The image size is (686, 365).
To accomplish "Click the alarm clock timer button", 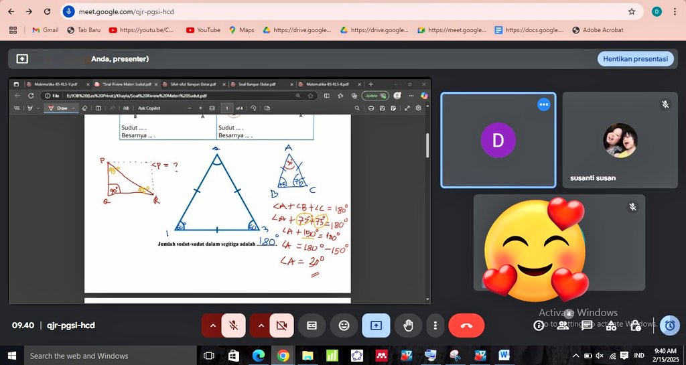I will [x=669, y=325].
